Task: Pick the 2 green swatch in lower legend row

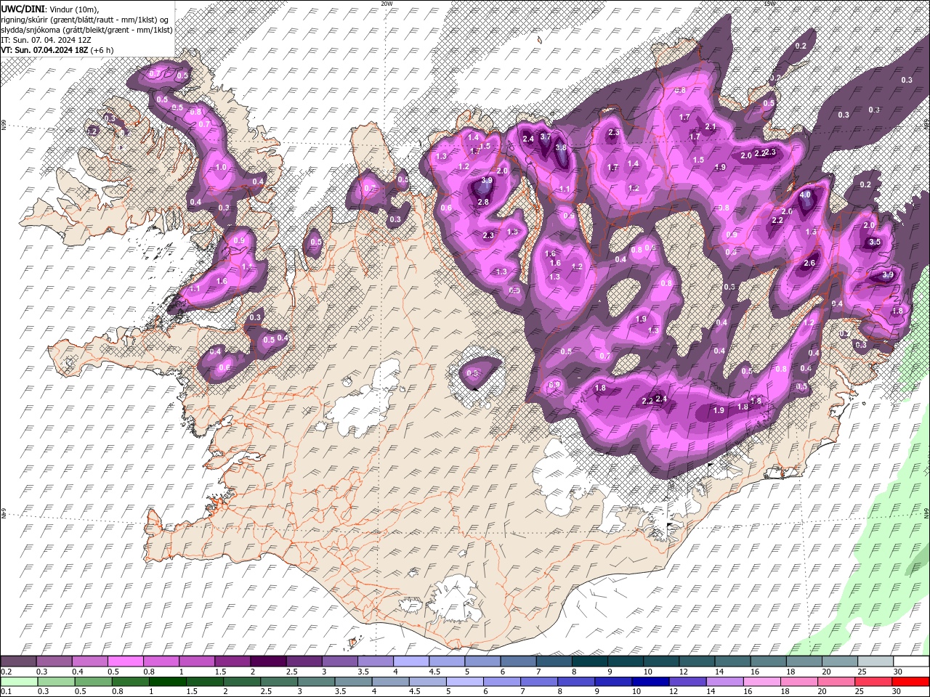Action: coord(241,682)
